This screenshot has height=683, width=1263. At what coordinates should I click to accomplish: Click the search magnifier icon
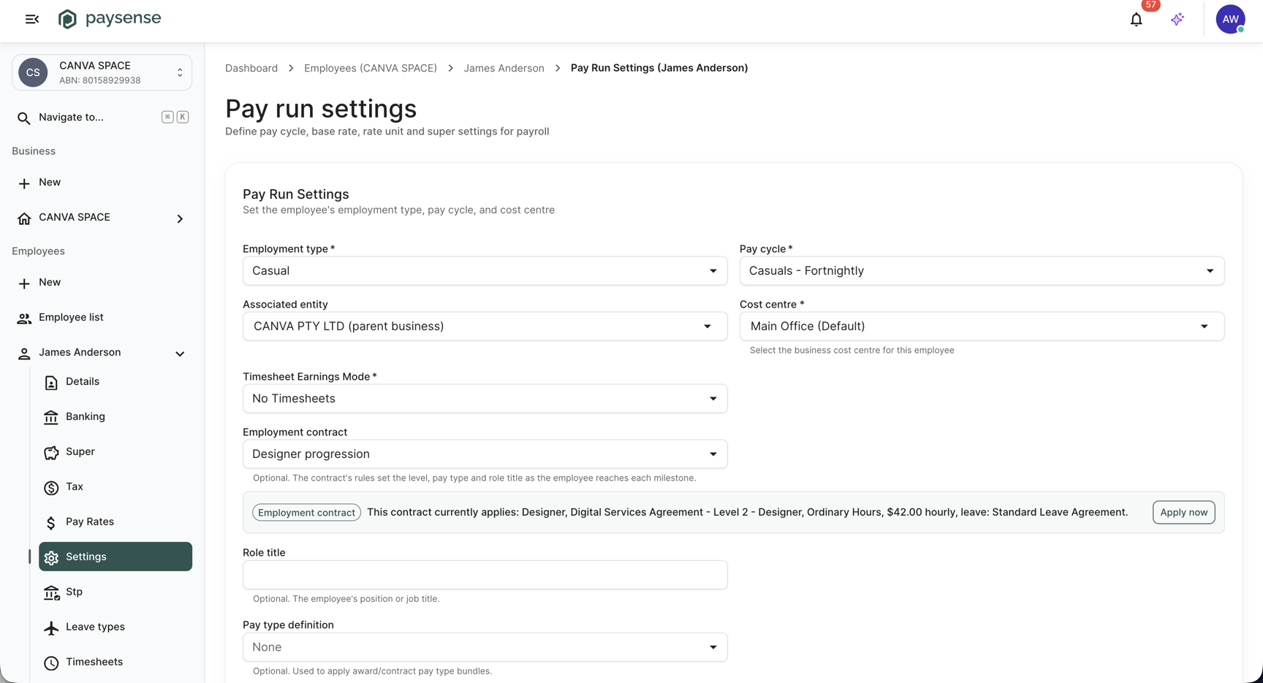pyautogui.click(x=24, y=118)
